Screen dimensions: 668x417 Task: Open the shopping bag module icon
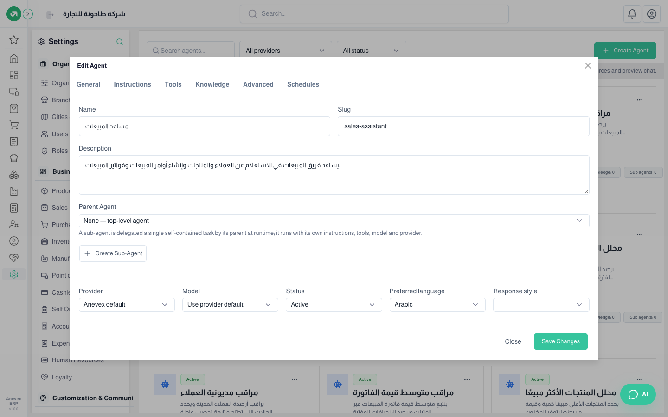pyautogui.click(x=14, y=108)
